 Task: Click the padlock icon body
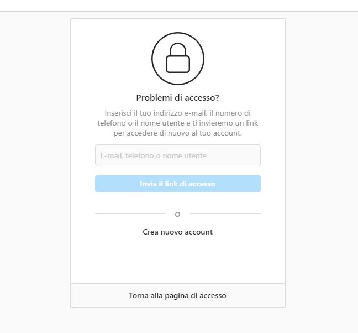178,64
